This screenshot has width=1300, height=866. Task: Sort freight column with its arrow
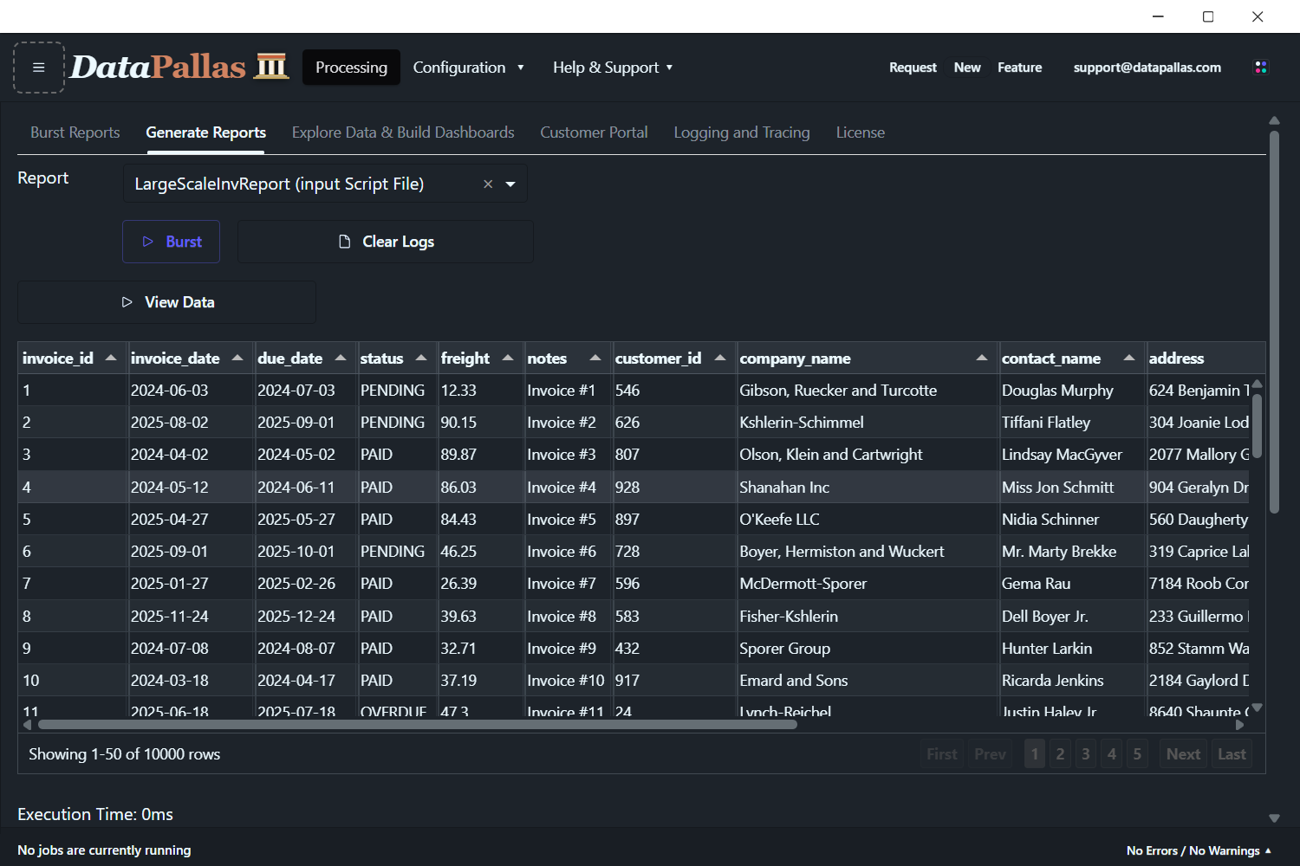[508, 358]
